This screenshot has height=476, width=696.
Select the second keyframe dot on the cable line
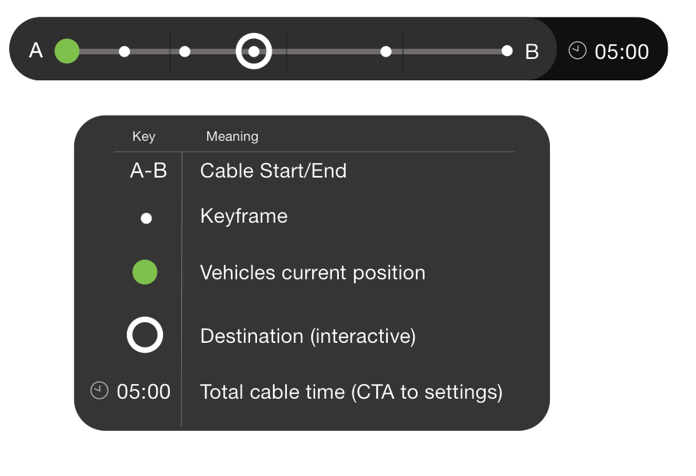click(x=184, y=51)
